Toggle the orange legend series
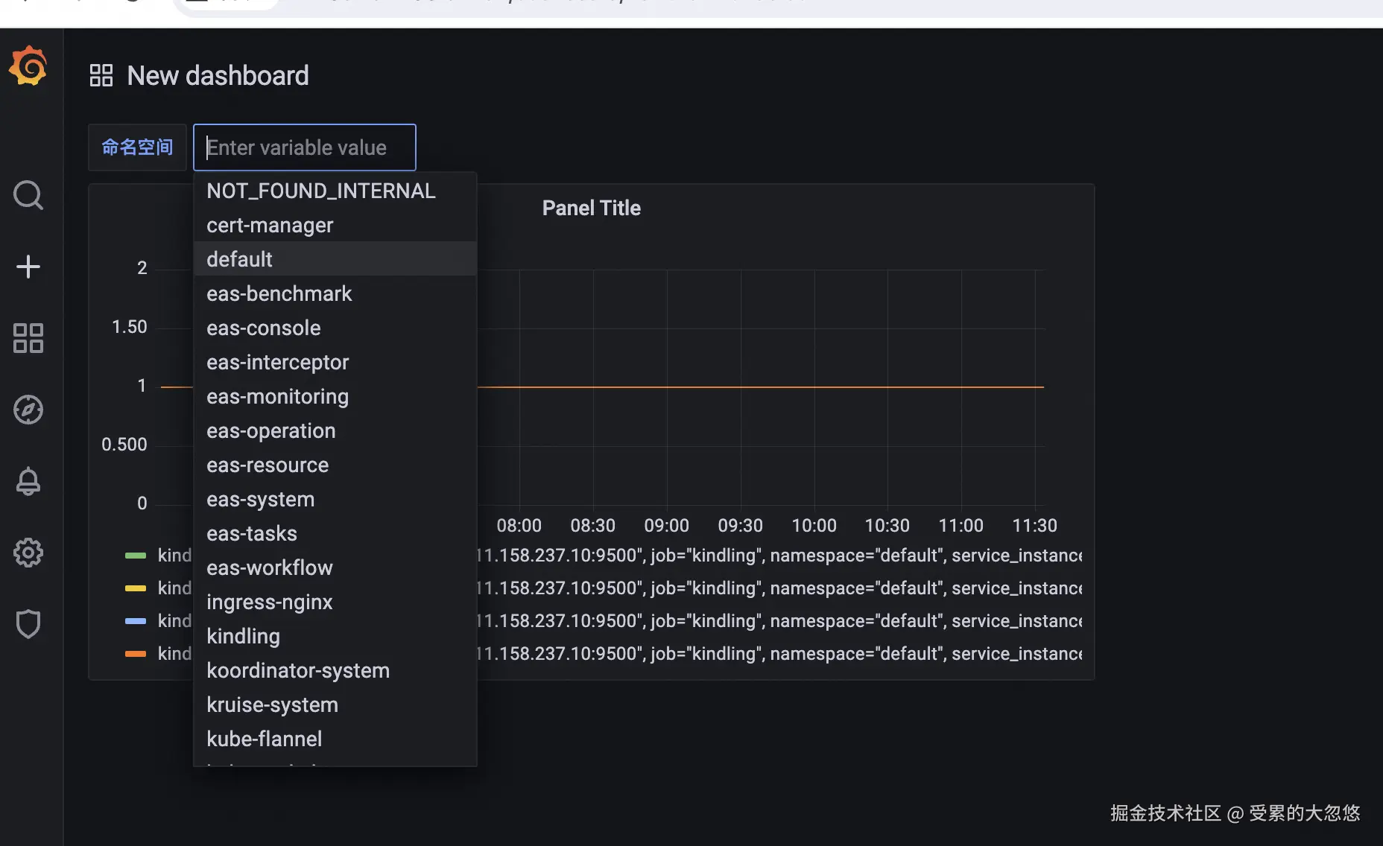Image resolution: width=1383 pixels, height=846 pixels. [x=136, y=654]
